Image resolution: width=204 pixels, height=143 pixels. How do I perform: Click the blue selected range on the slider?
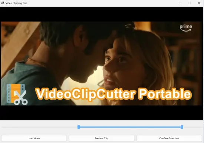click(x=130, y=127)
